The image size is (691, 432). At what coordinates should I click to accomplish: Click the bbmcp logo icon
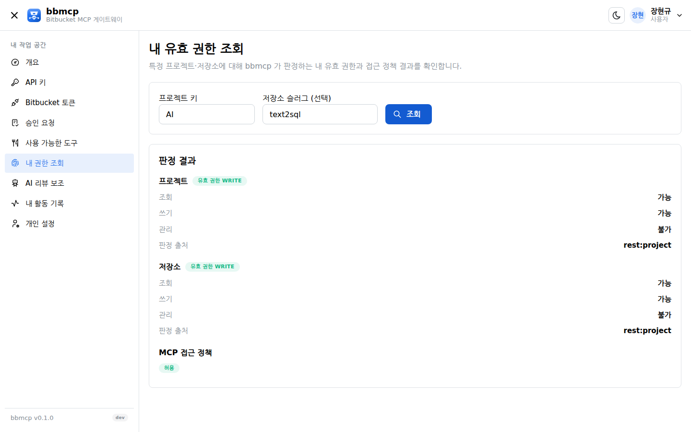tap(34, 15)
